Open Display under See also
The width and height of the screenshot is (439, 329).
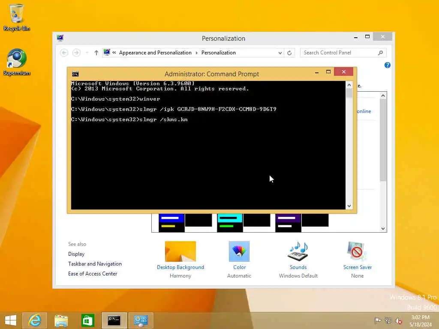76,254
